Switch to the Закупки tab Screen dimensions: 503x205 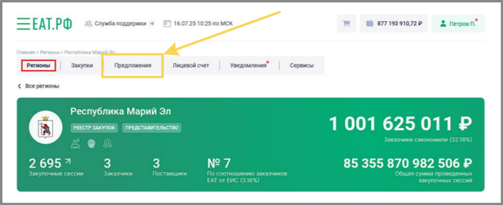click(x=82, y=65)
